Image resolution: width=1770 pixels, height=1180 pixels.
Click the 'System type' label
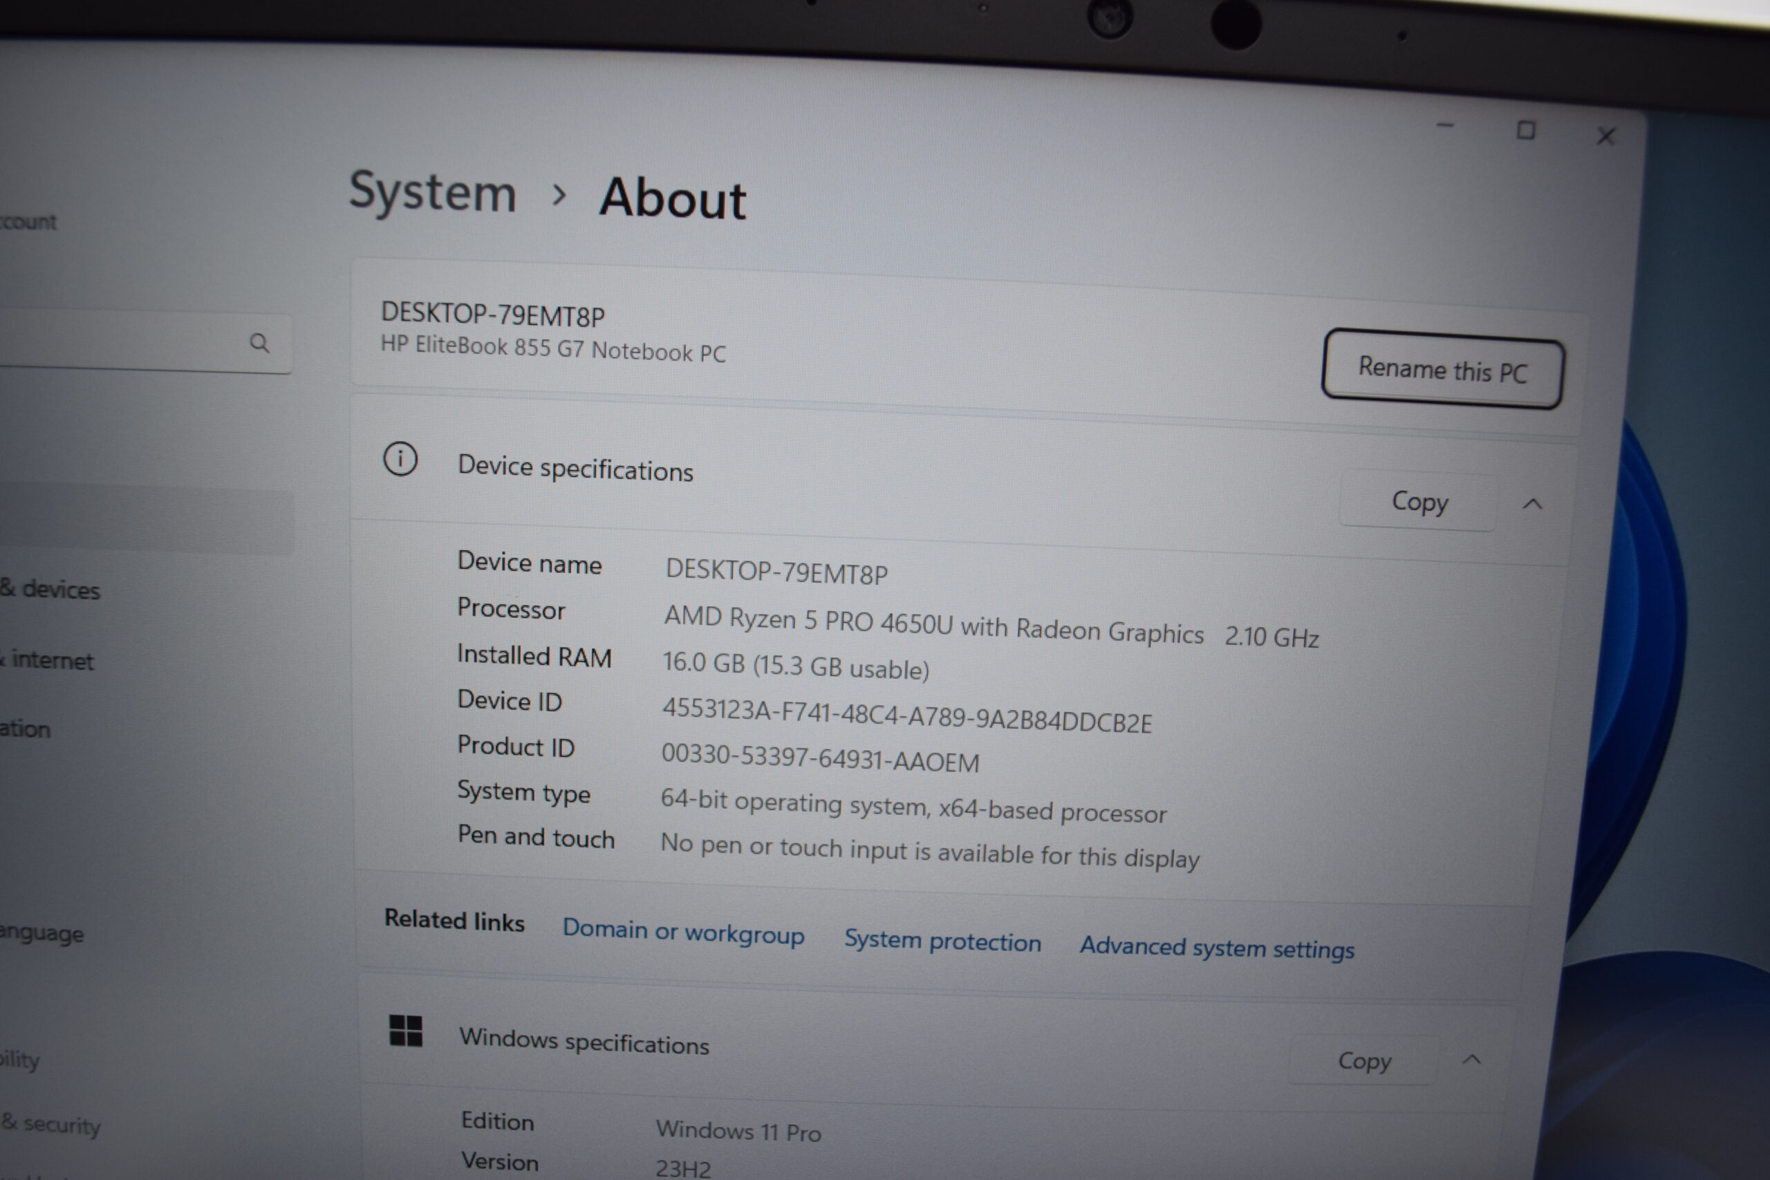pos(524,792)
